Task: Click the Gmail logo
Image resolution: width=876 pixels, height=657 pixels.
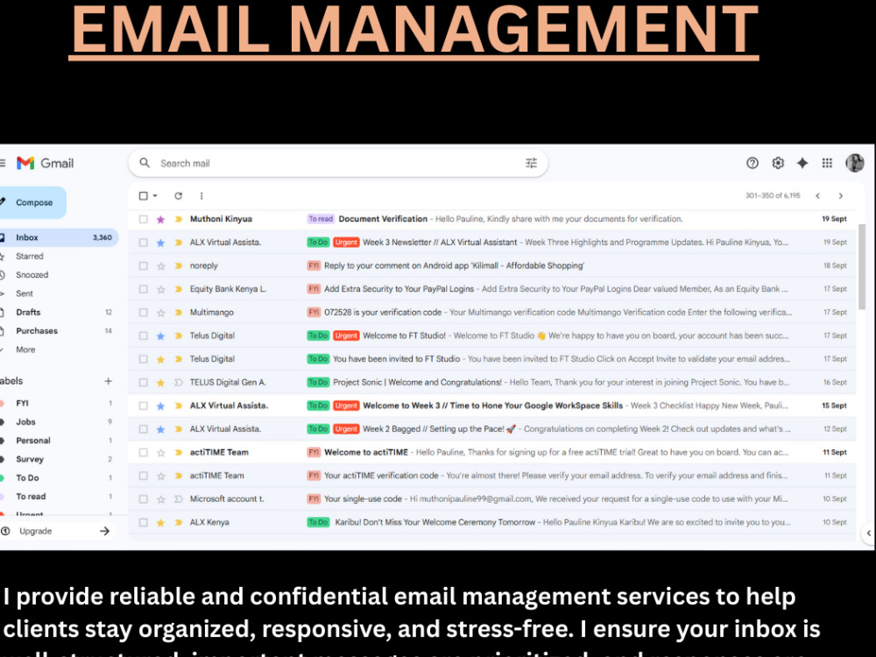Action: (x=46, y=163)
